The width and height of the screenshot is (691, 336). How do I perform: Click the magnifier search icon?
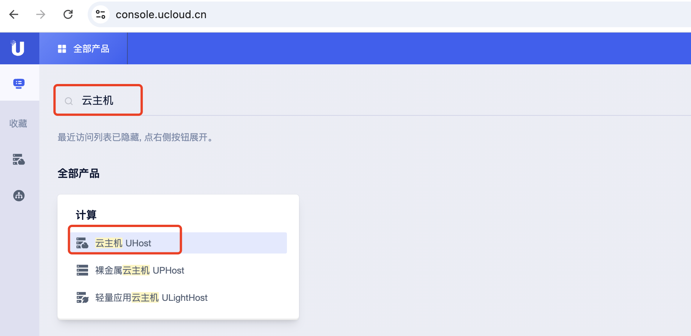[69, 101]
